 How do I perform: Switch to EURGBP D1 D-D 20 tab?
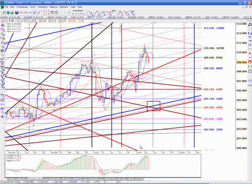point(33,17)
